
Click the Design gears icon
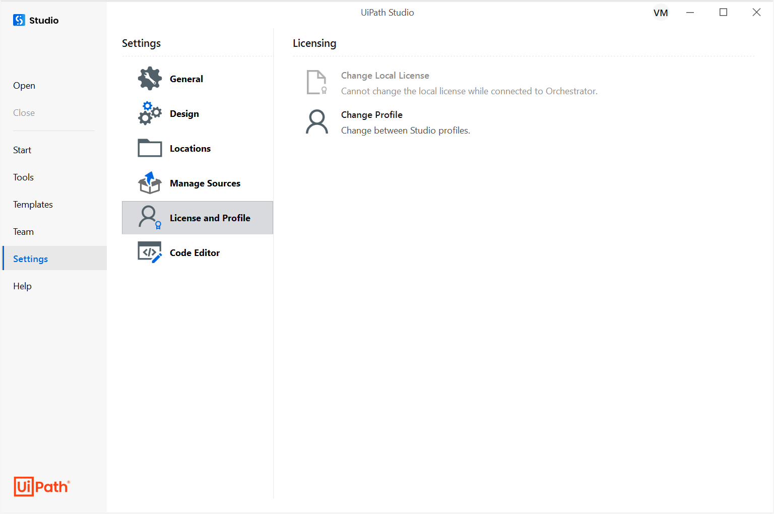click(x=149, y=113)
